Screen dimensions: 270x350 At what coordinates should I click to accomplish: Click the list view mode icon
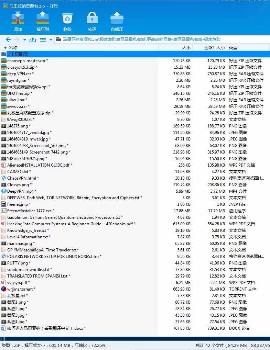pyautogui.click(x=43, y=40)
